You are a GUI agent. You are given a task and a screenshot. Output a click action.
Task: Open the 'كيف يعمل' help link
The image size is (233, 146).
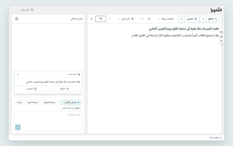(27, 10)
